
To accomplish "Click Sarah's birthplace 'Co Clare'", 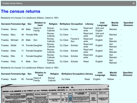I will [x=66, y=79].
